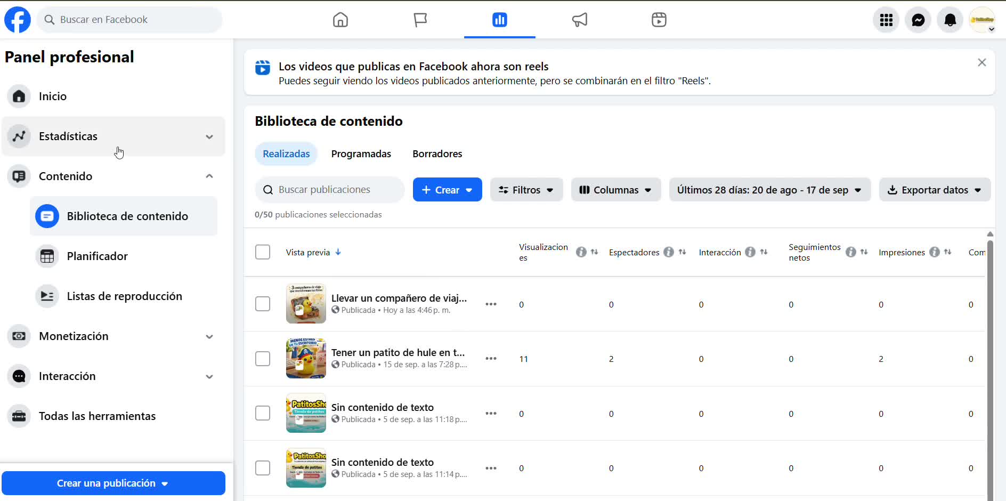Open the Pages flag icon
This screenshot has width=1006, height=501.
click(x=420, y=20)
